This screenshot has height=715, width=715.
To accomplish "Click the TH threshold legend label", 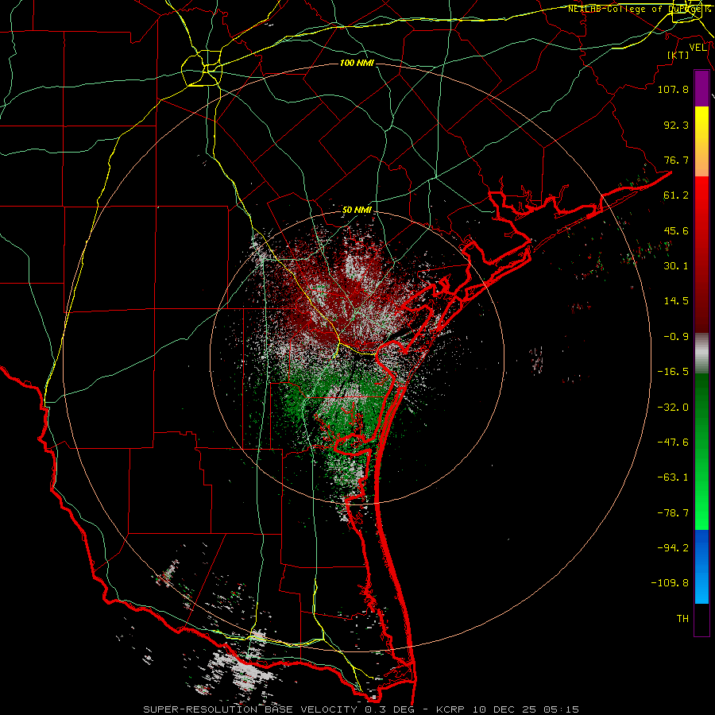I will 682,619.
